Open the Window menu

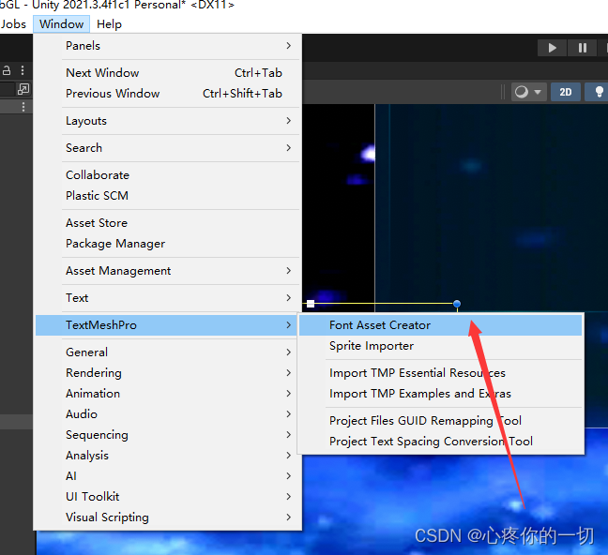61,24
